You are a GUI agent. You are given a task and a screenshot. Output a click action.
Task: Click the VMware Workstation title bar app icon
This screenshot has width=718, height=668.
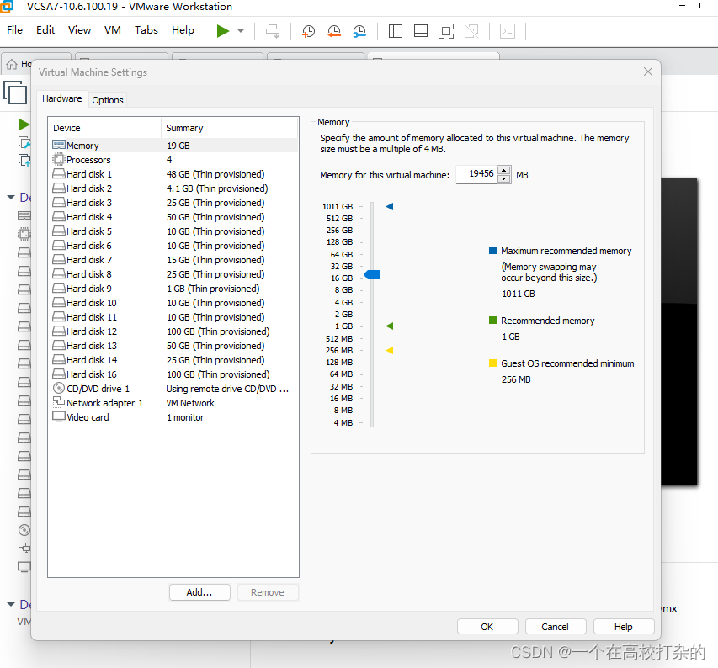pos(7,7)
